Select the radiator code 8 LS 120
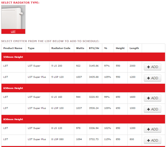The image size is (166, 147). (57, 128)
